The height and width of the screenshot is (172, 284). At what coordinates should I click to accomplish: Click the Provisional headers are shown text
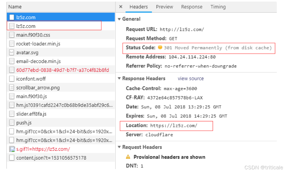(169, 157)
